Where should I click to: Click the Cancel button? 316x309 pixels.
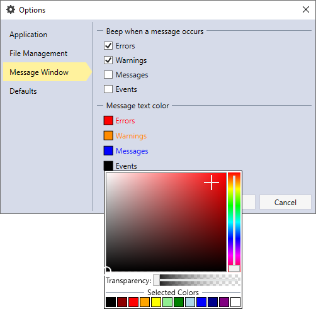click(285, 202)
